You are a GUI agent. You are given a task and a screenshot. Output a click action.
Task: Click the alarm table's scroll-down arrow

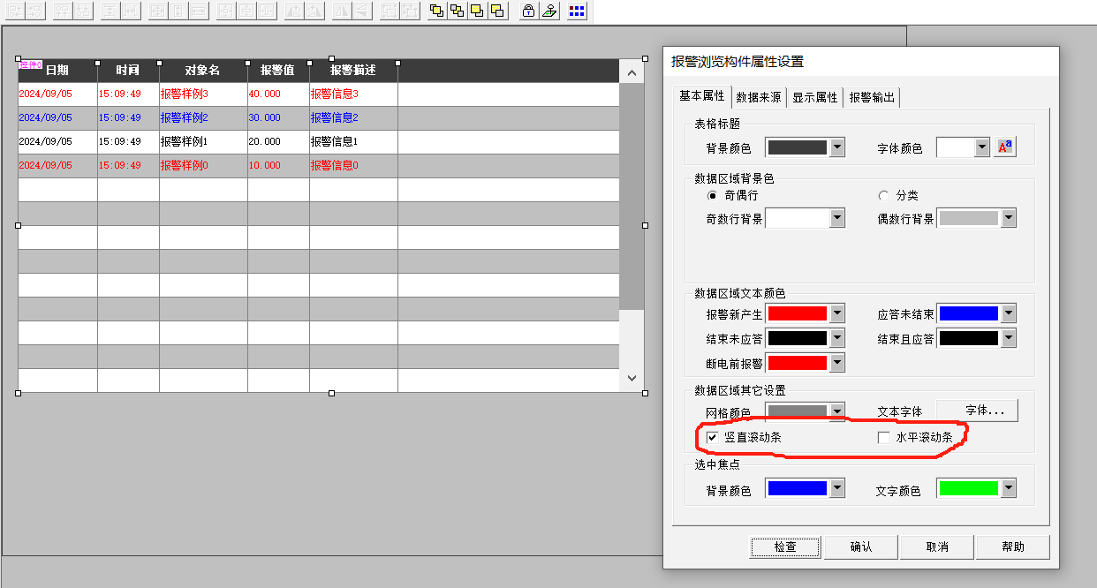pos(632,377)
